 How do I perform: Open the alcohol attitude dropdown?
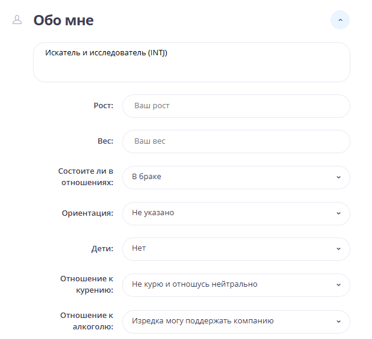click(x=236, y=321)
